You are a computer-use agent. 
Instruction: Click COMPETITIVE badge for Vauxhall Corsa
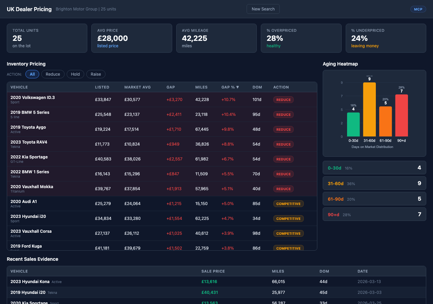coord(289,233)
